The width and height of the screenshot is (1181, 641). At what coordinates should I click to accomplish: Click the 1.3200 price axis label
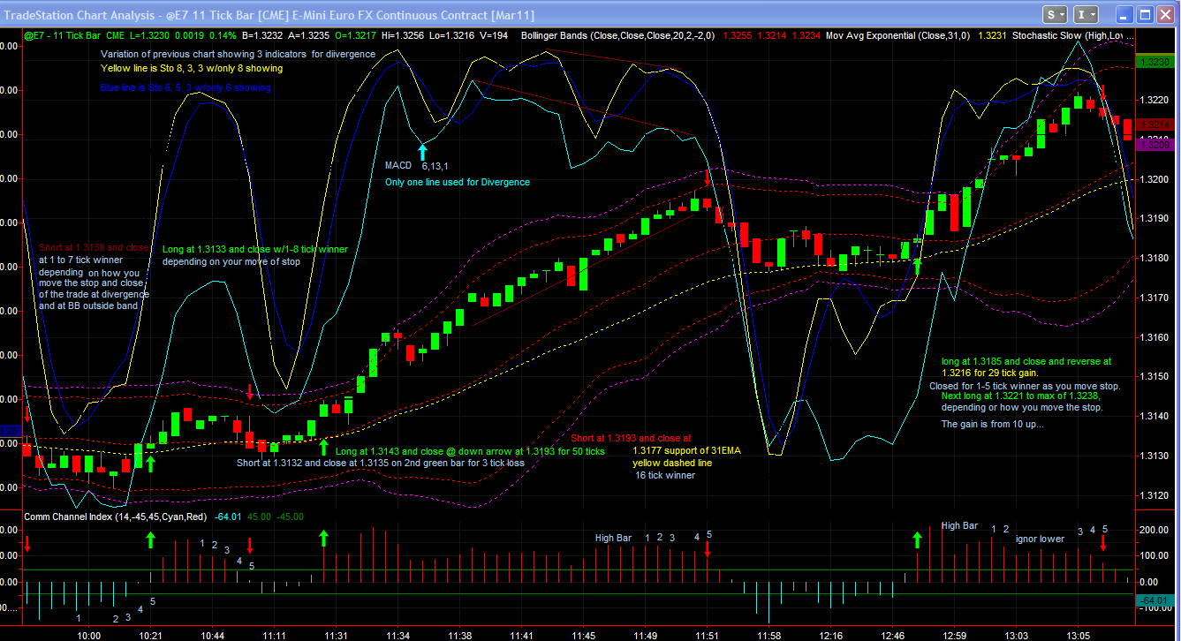click(1155, 179)
